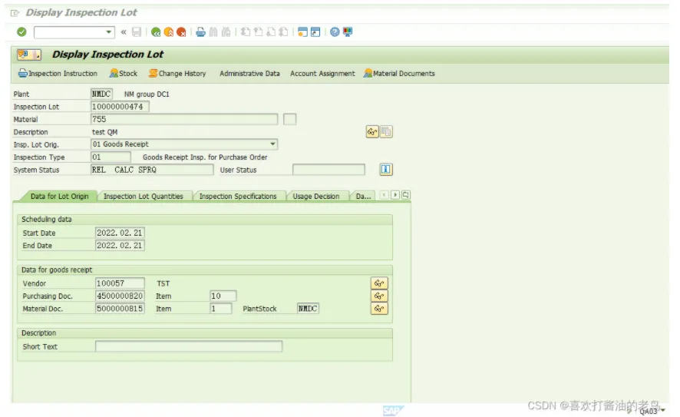Click the Stock button

coord(124,73)
